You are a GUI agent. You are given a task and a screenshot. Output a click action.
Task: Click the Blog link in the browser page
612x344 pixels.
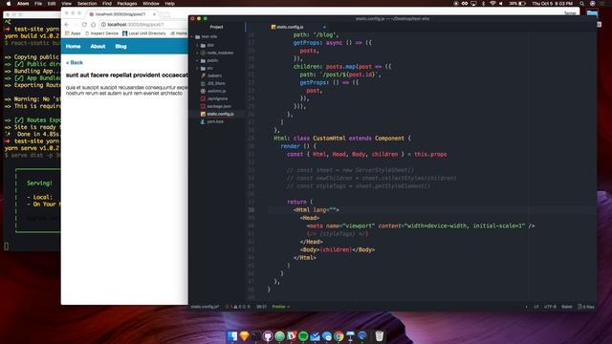120,47
